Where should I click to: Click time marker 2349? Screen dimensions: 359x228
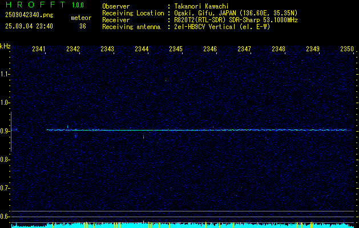[313, 48]
